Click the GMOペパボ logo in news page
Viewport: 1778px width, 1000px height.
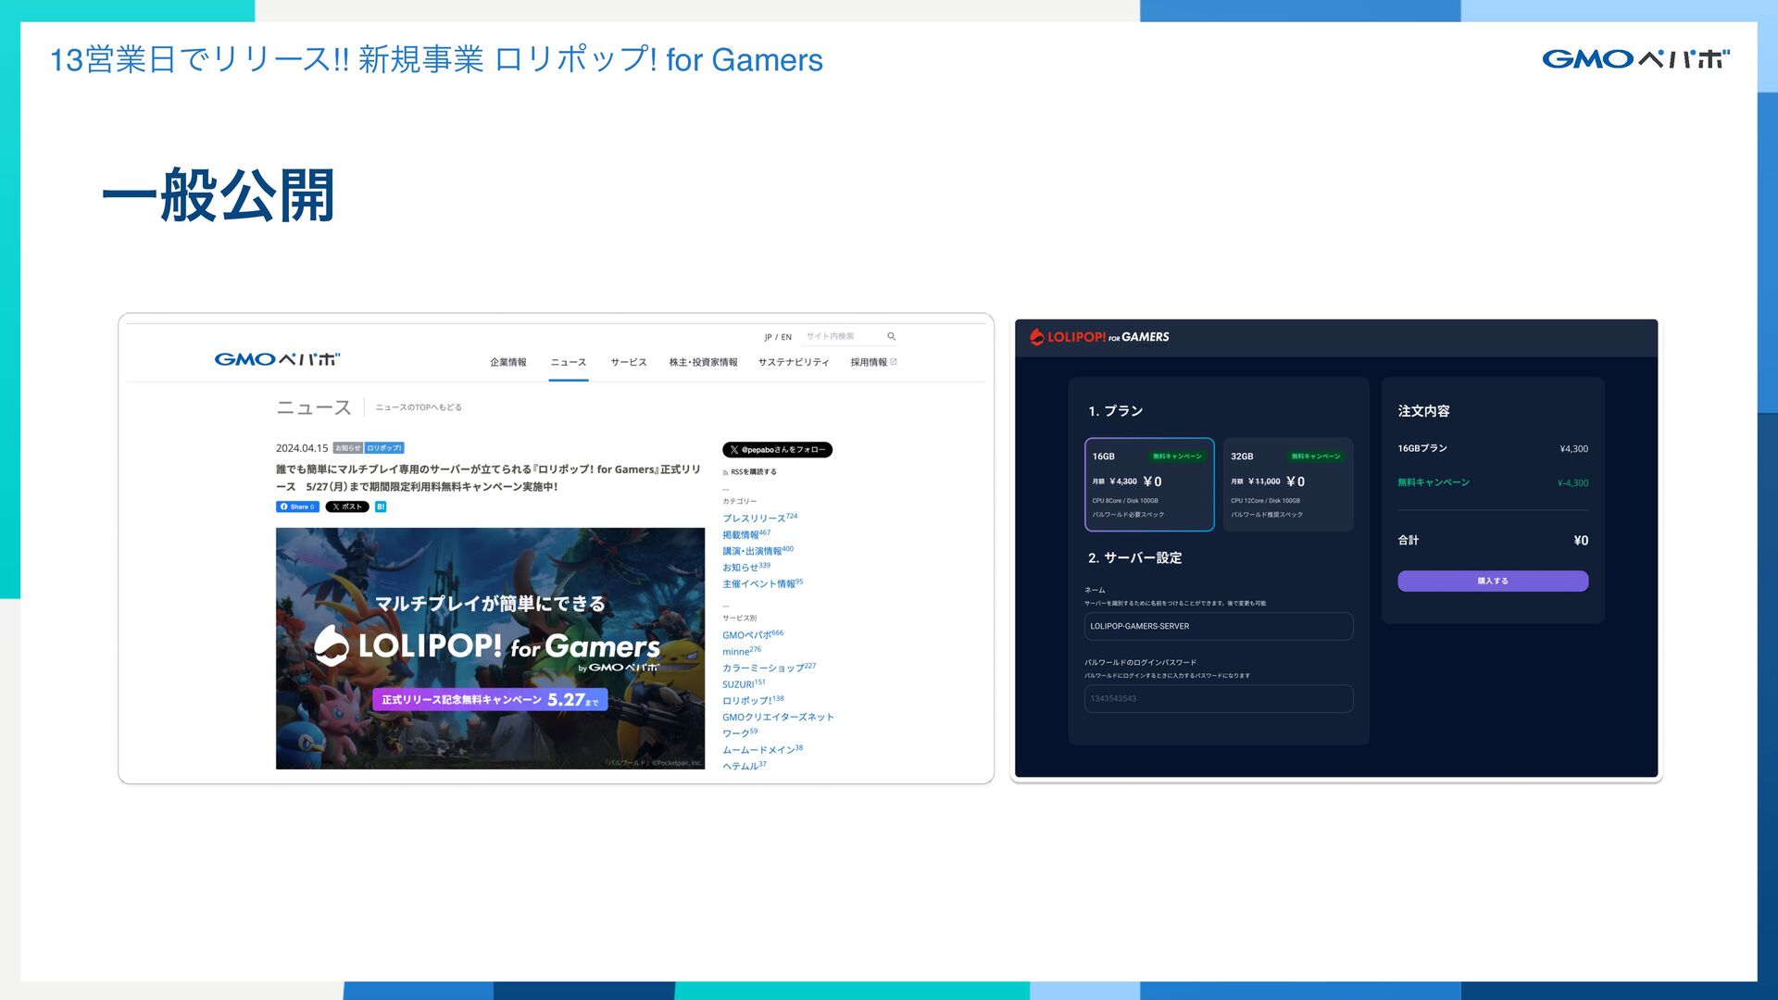click(x=277, y=359)
